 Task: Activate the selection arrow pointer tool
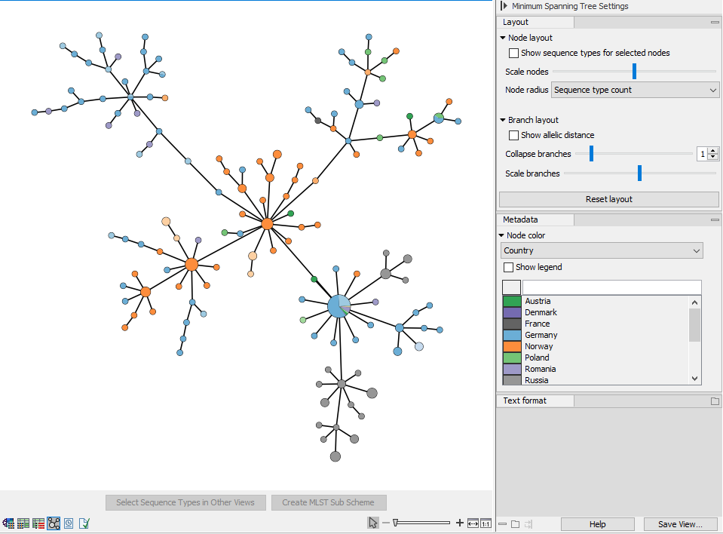[373, 523]
